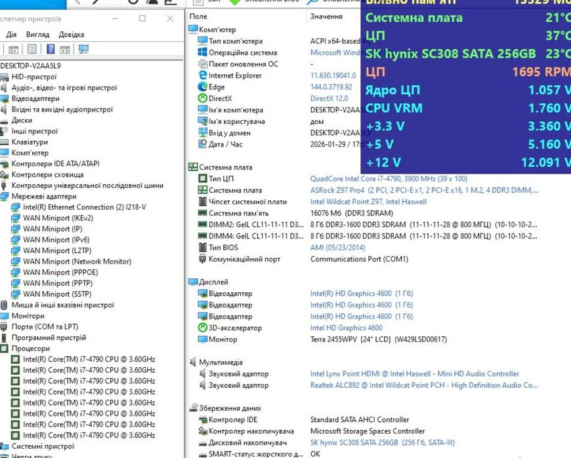This screenshot has height=458, width=571.
Task: Click the +12 V reading in the overlay
Action: [x=467, y=162]
